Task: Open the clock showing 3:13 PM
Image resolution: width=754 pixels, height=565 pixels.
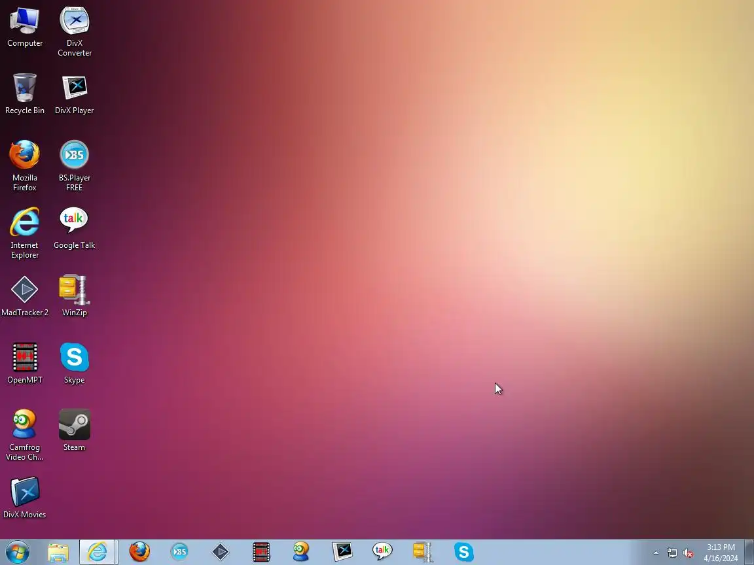Action: click(721, 553)
